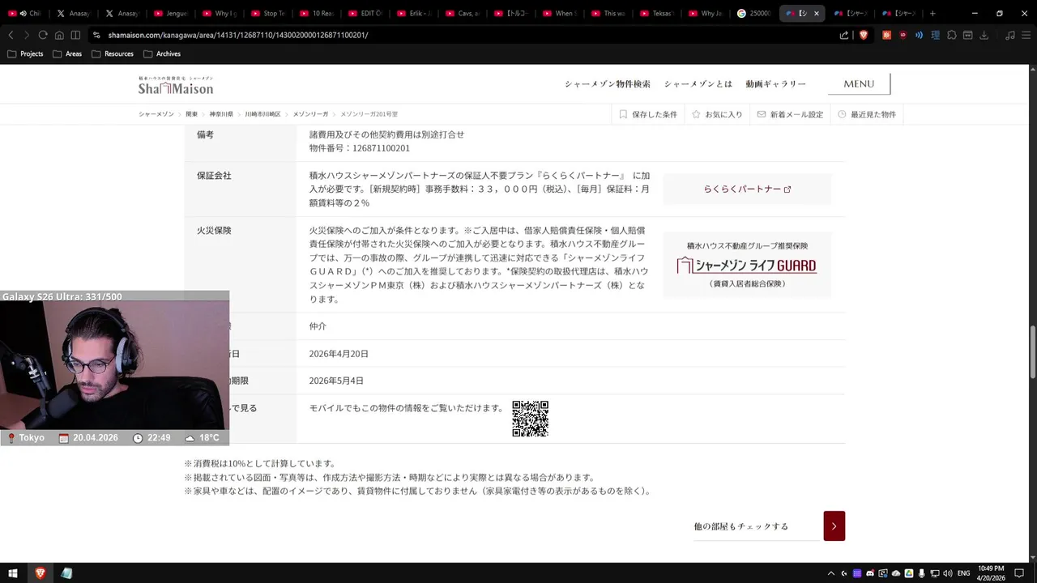Open the 理 kanji extension icon
Screen dimensions: 1037x583
tap(935, 35)
